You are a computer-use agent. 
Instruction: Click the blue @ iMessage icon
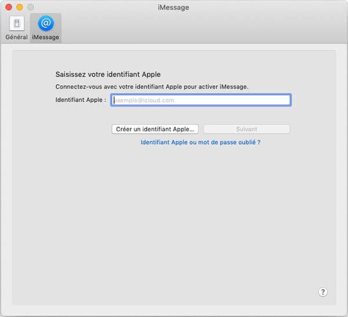pos(46,24)
